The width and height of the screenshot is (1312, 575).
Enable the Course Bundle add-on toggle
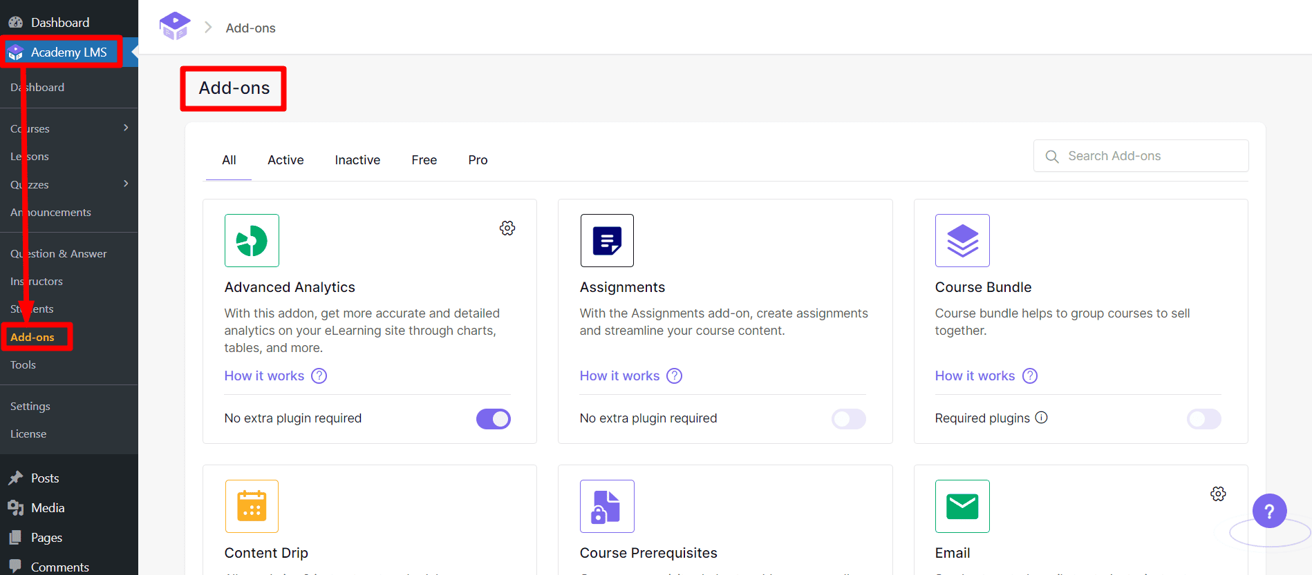tap(1204, 419)
